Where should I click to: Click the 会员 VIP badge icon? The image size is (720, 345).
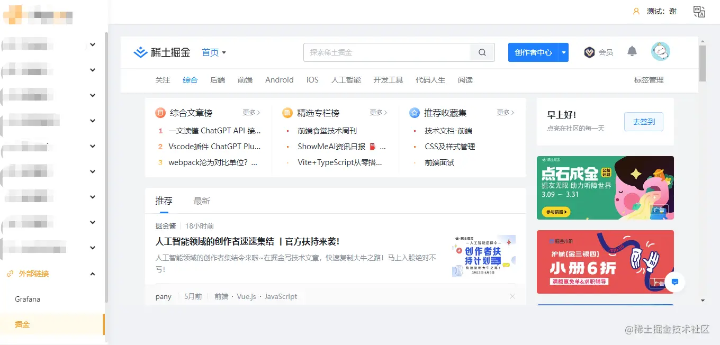coord(589,52)
